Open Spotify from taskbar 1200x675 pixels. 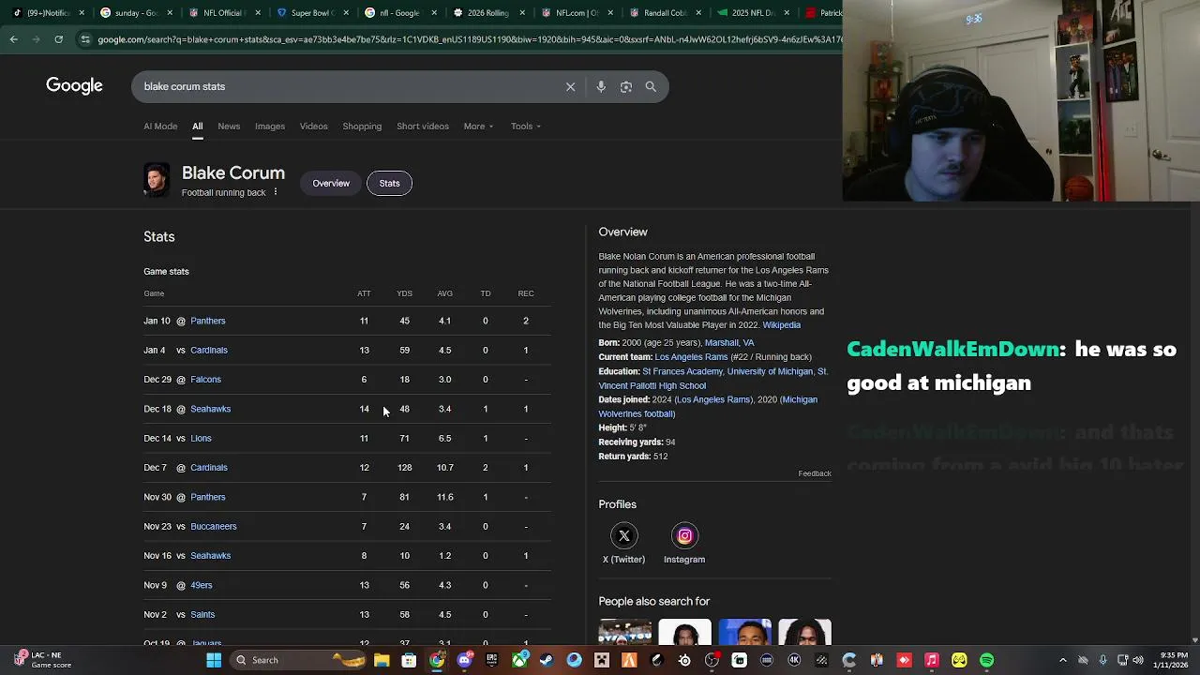pyautogui.click(x=986, y=660)
